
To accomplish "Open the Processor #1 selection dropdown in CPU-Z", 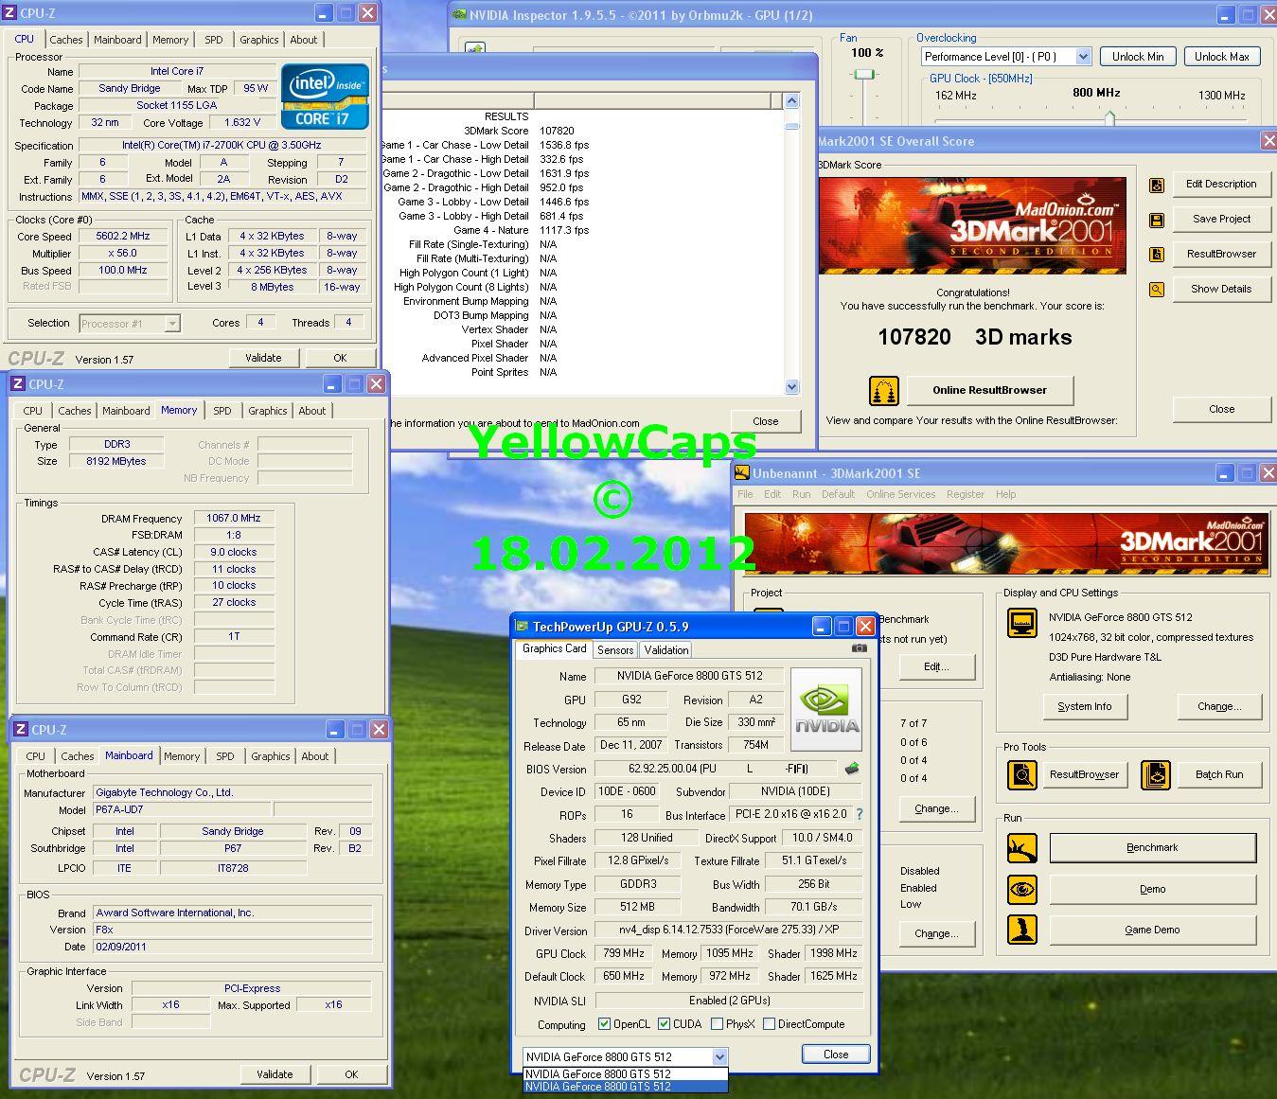I will click(172, 324).
